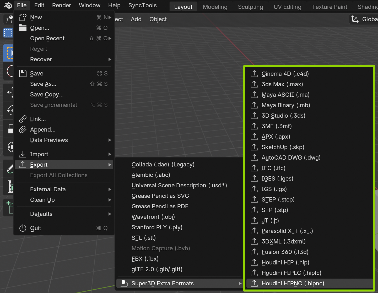Open the File menu
The width and height of the screenshot is (378, 293).
[x=22, y=5]
